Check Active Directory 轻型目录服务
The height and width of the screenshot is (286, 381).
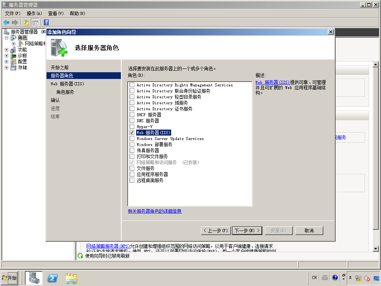[132, 97]
